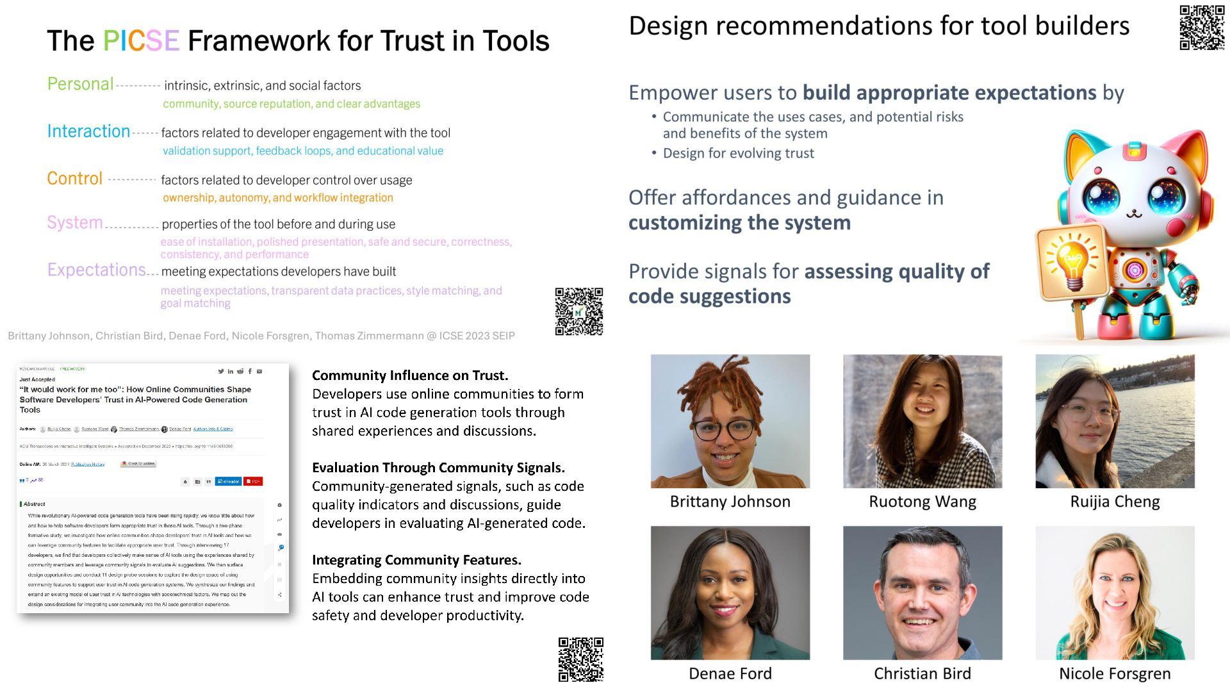This screenshot has height=692, width=1230.
Task: Click the bell alert icon near eReader
Action: (x=186, y=481)
